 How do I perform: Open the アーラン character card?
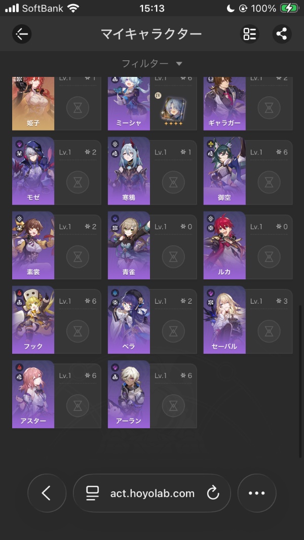(129, 394)
